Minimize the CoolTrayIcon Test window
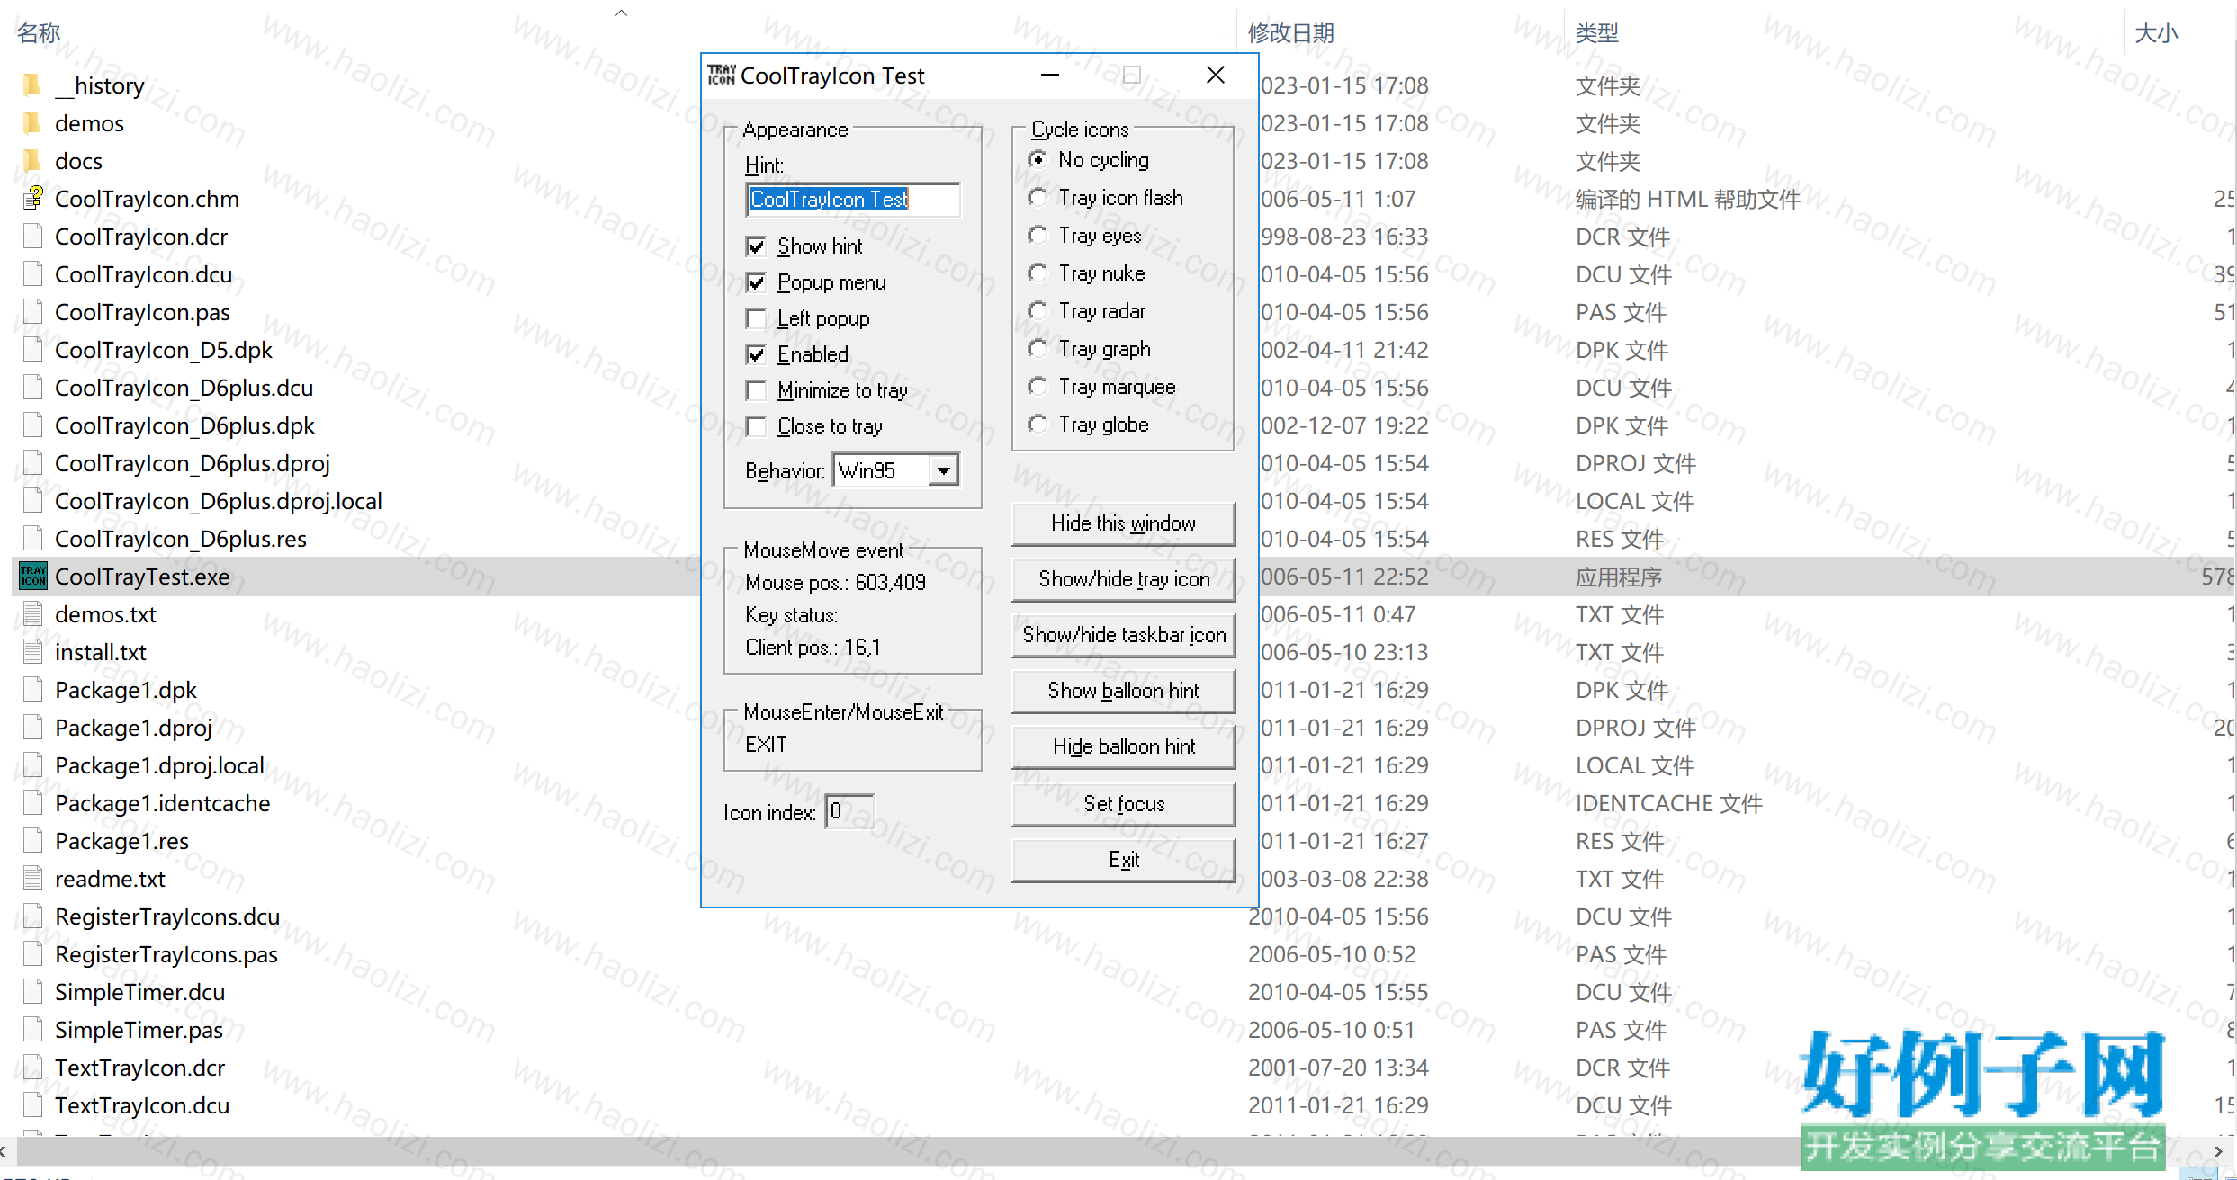The width and height of the screenshot is (2237, 1180). (x=1049, y=76)
